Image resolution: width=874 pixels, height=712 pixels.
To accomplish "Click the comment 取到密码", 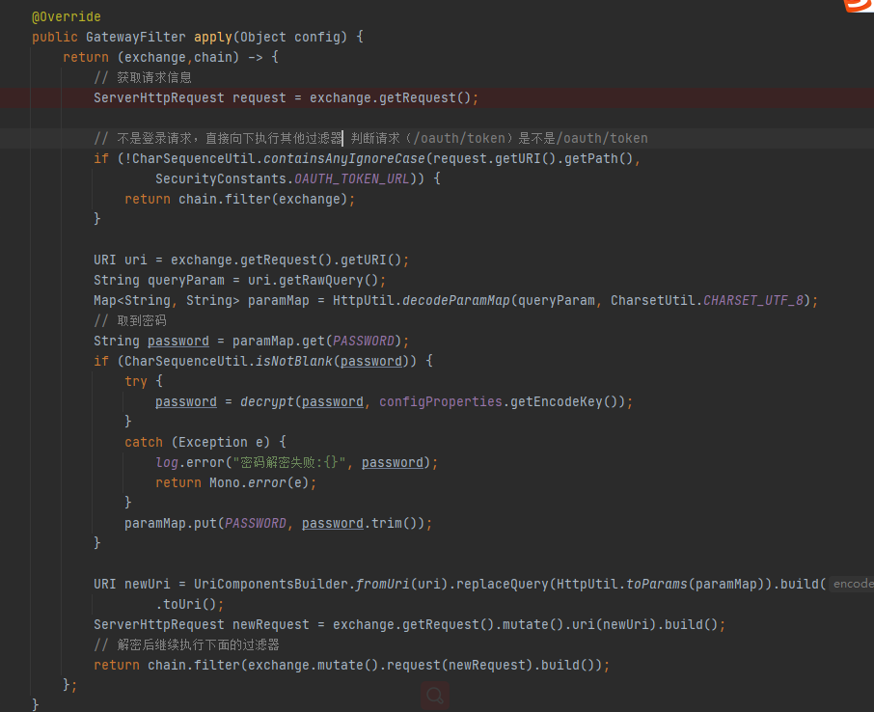I will [x=130, y=320].
